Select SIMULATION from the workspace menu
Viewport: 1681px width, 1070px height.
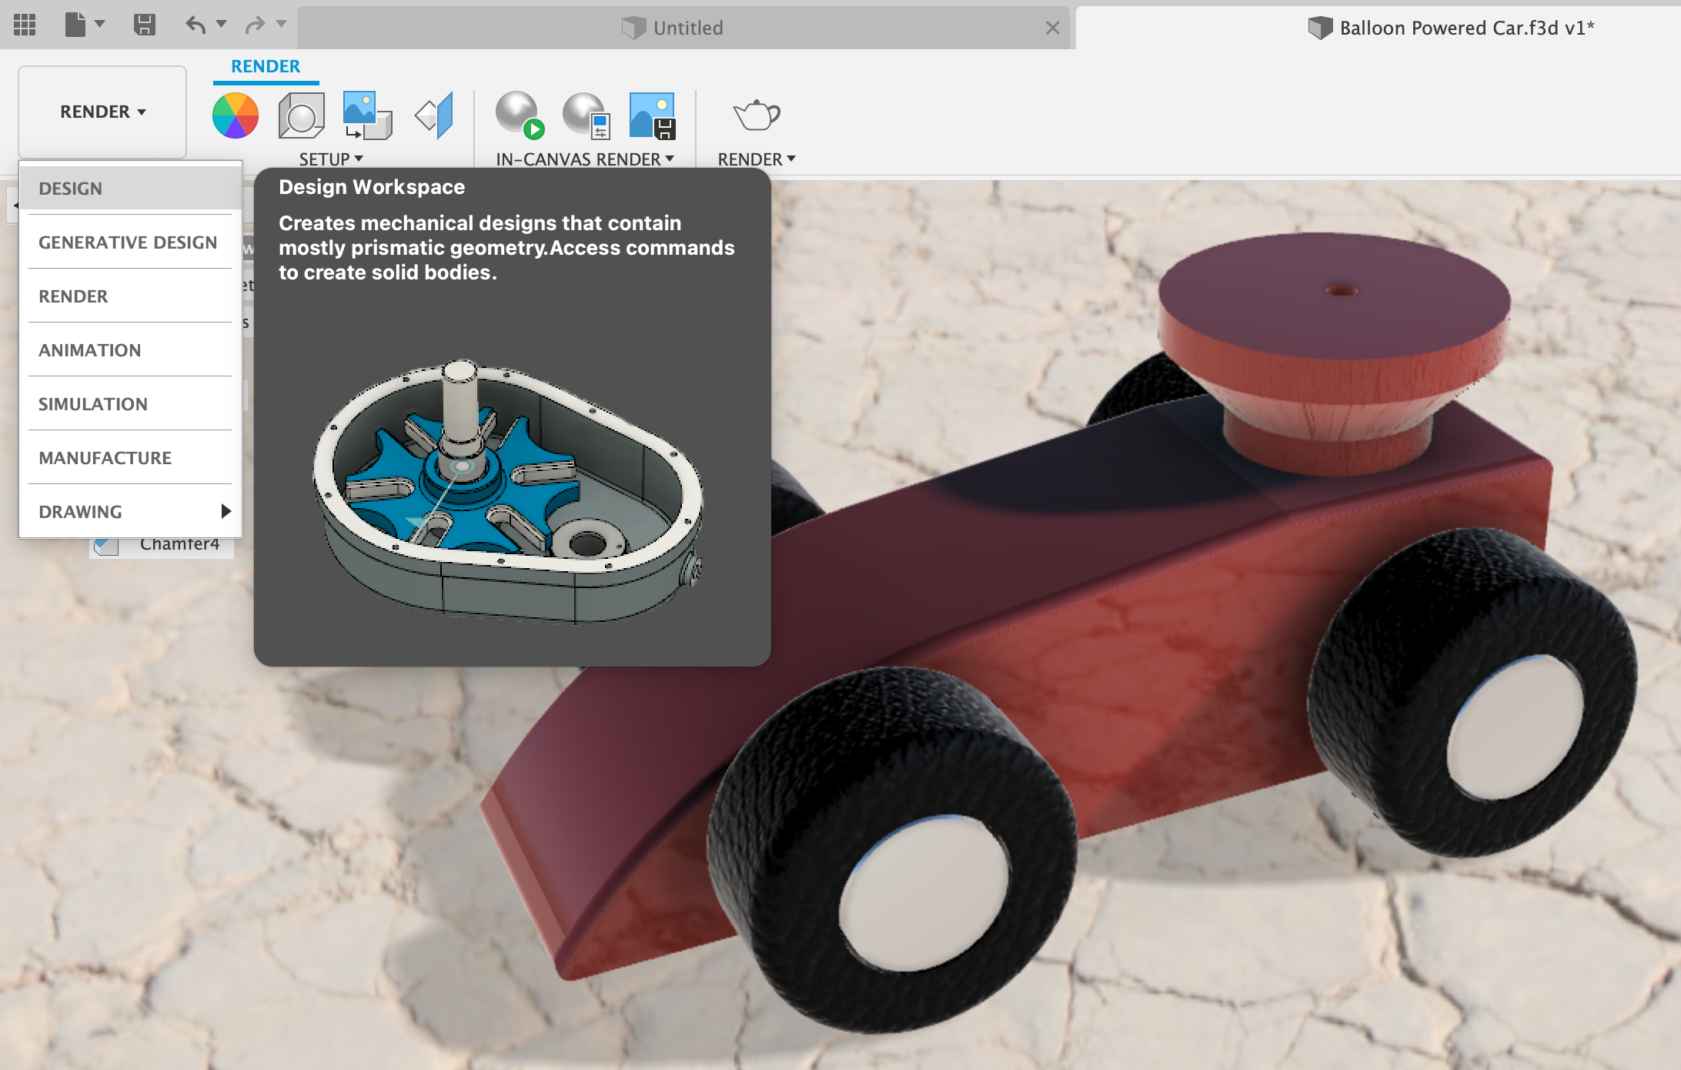coord(93,403)
